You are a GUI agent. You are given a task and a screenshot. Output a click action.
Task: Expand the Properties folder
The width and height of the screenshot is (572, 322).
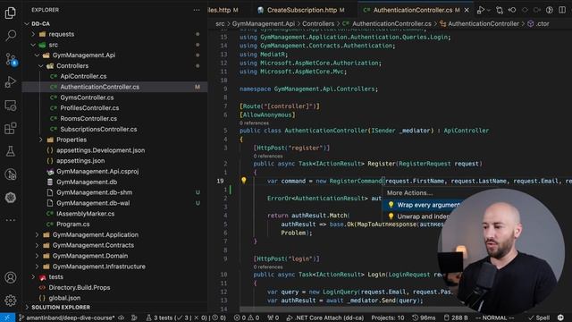coord(40,140)
